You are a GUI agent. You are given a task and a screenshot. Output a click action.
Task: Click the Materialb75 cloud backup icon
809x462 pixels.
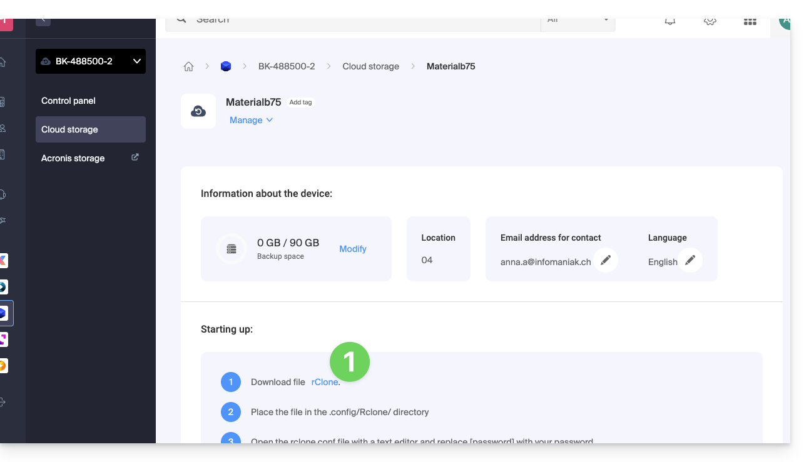point(198,111)
